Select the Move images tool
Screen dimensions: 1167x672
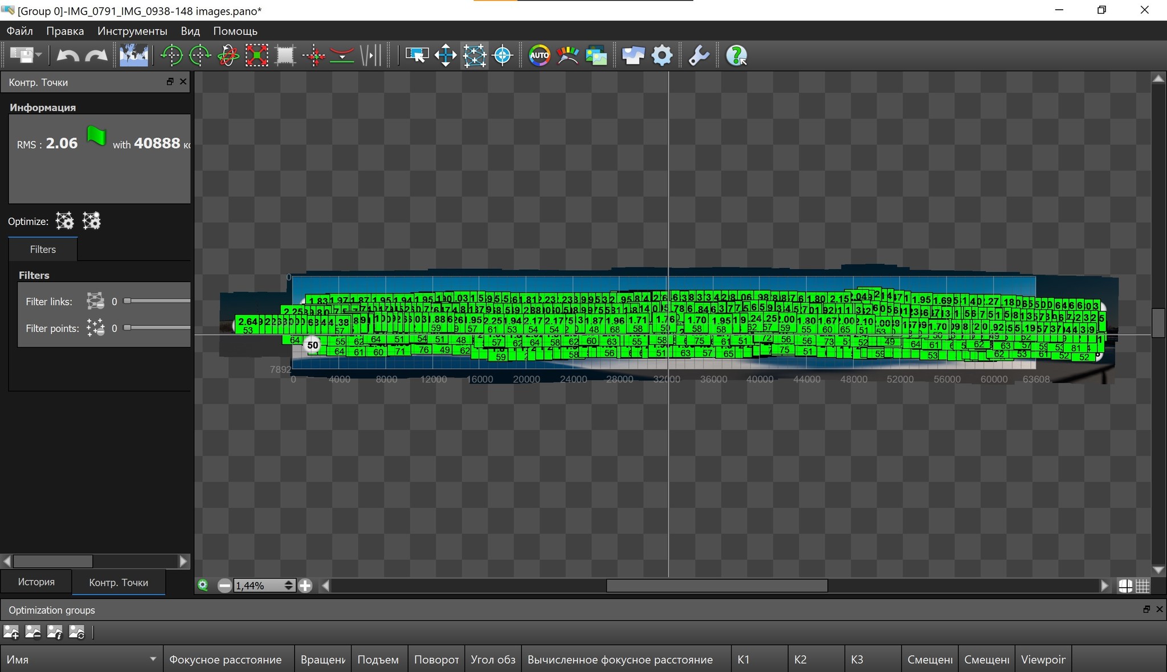[445, 55]
